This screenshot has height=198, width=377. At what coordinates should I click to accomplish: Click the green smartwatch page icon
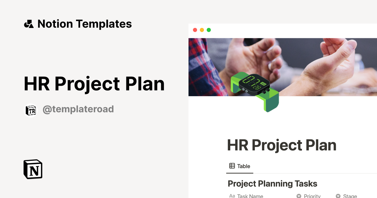tap(254, 91)
